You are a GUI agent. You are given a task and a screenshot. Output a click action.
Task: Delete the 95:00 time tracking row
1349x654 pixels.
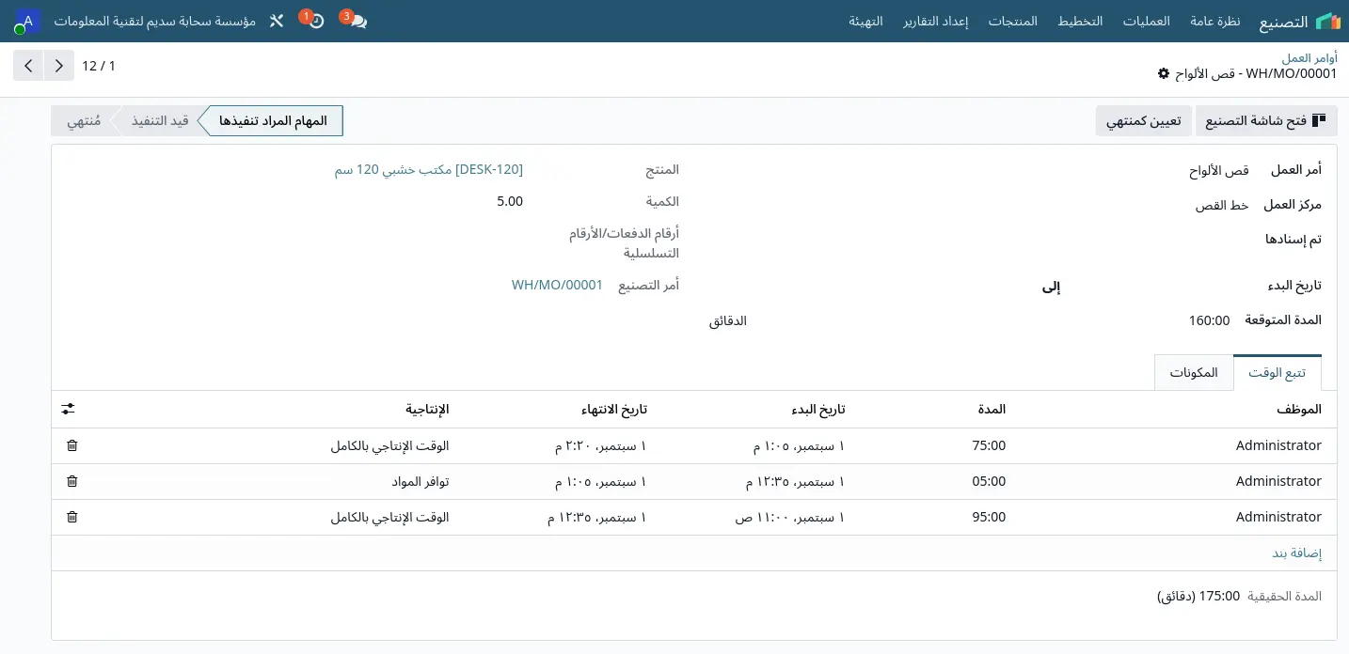72,517
